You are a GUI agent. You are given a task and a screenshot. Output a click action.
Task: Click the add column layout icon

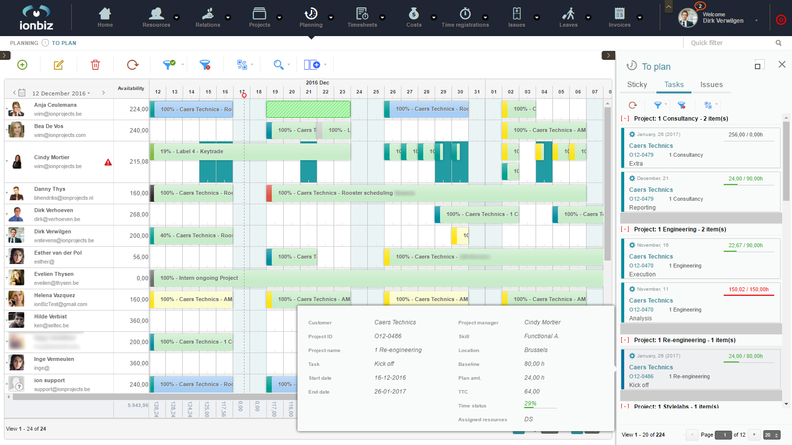[312, 65]
